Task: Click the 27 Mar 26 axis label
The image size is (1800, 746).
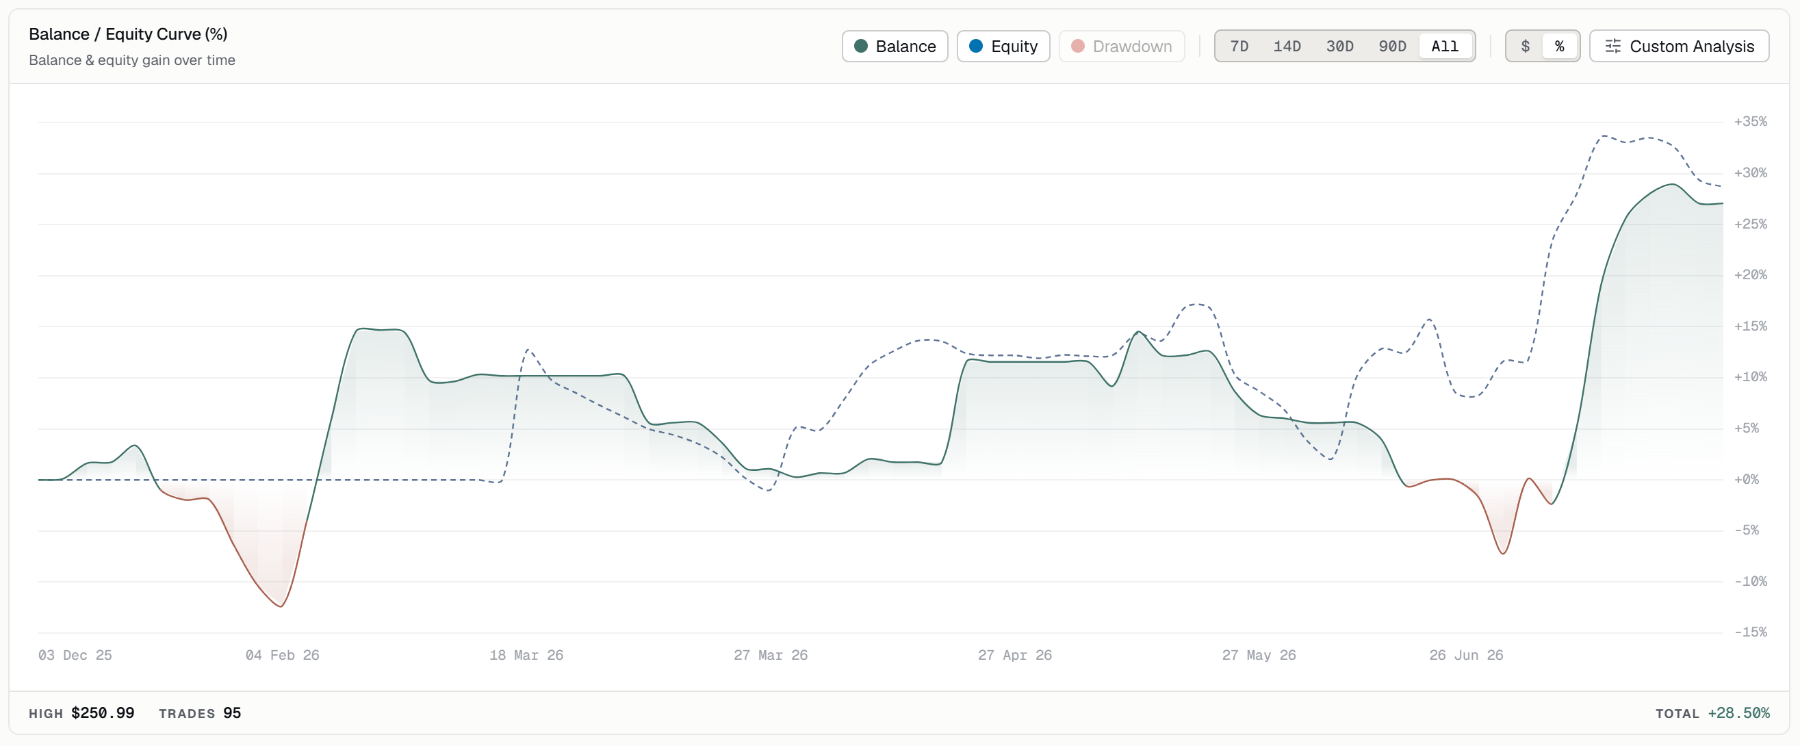Action: click(771, 655)
